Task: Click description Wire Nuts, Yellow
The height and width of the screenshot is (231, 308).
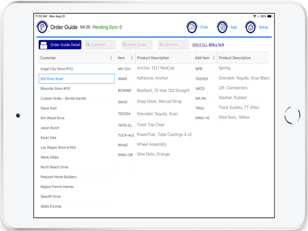Action: click(234, 117)
